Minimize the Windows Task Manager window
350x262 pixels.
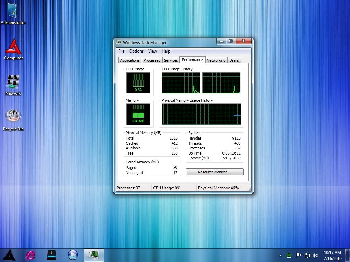[x=221, y=41]
